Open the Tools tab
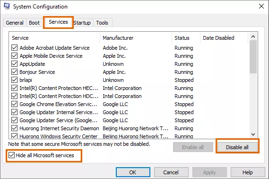The height and width of the screenshot is (179, 269). pos(102,23)
